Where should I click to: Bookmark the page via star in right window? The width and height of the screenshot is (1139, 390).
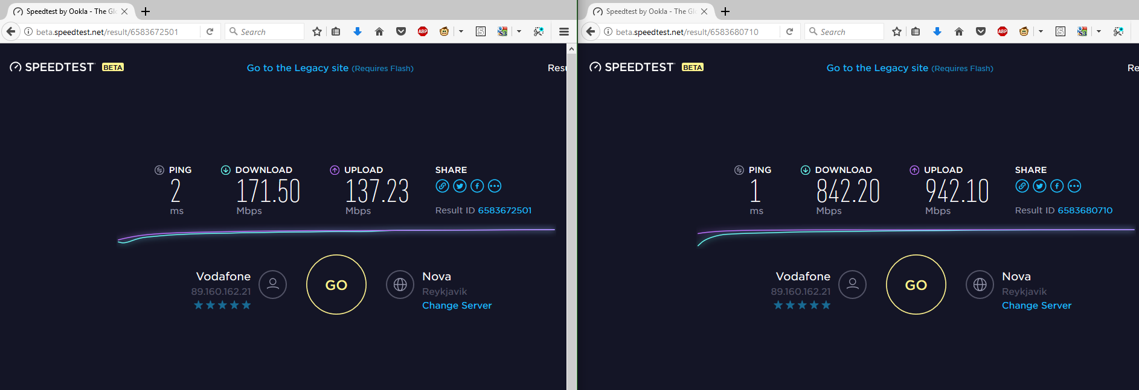pos(897,31)
